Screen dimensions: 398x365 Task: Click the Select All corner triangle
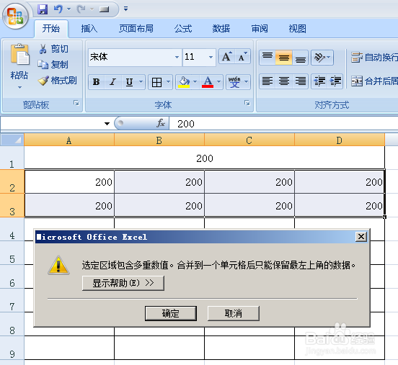coord(12,140)
